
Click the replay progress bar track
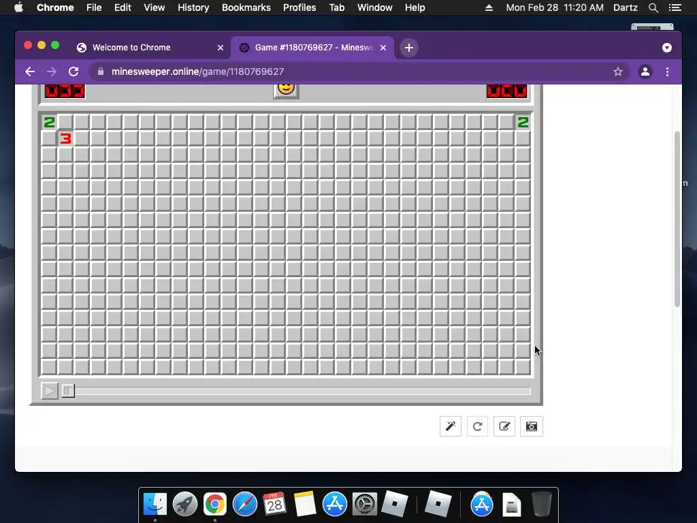[296, 390]
